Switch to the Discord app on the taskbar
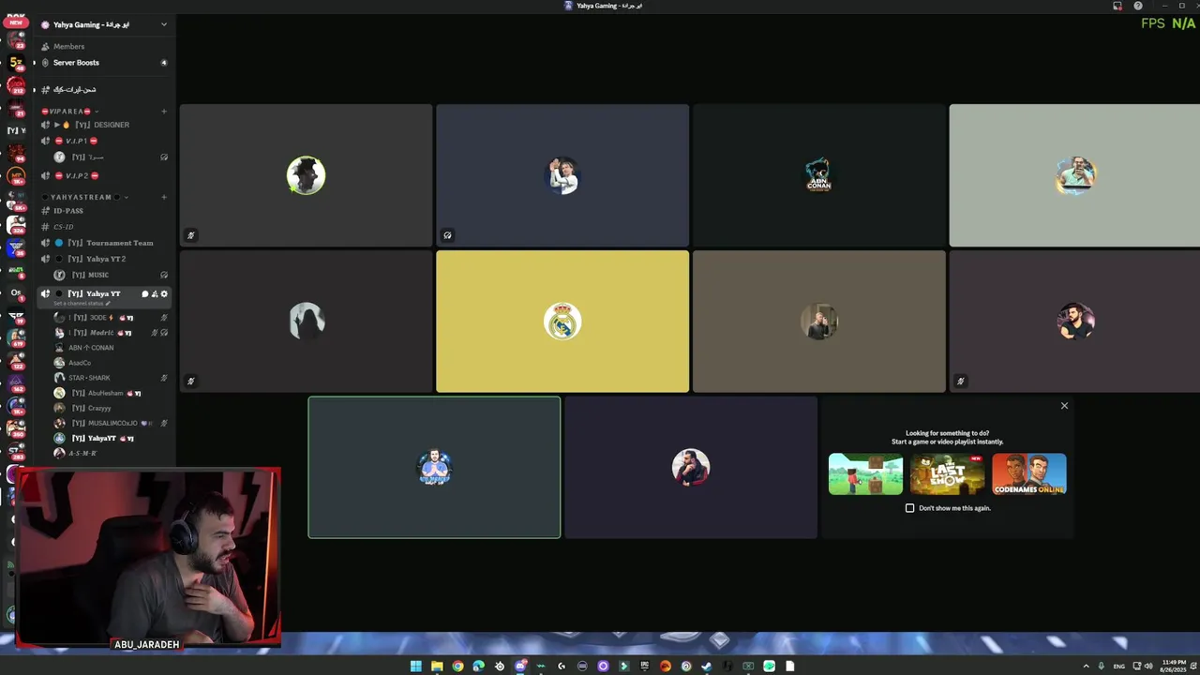 pyautogui.click(x=520, y=666)
